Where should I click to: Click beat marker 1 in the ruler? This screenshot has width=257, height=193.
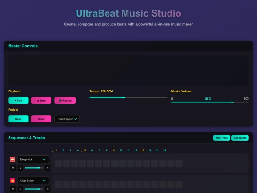click(56, 150)
